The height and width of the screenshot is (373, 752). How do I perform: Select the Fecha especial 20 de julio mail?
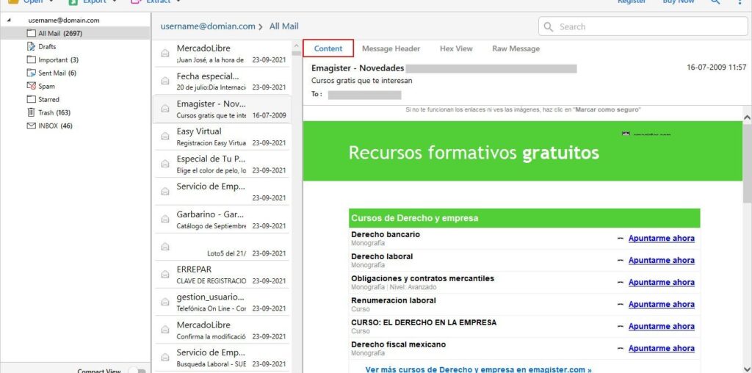point(221,81)
